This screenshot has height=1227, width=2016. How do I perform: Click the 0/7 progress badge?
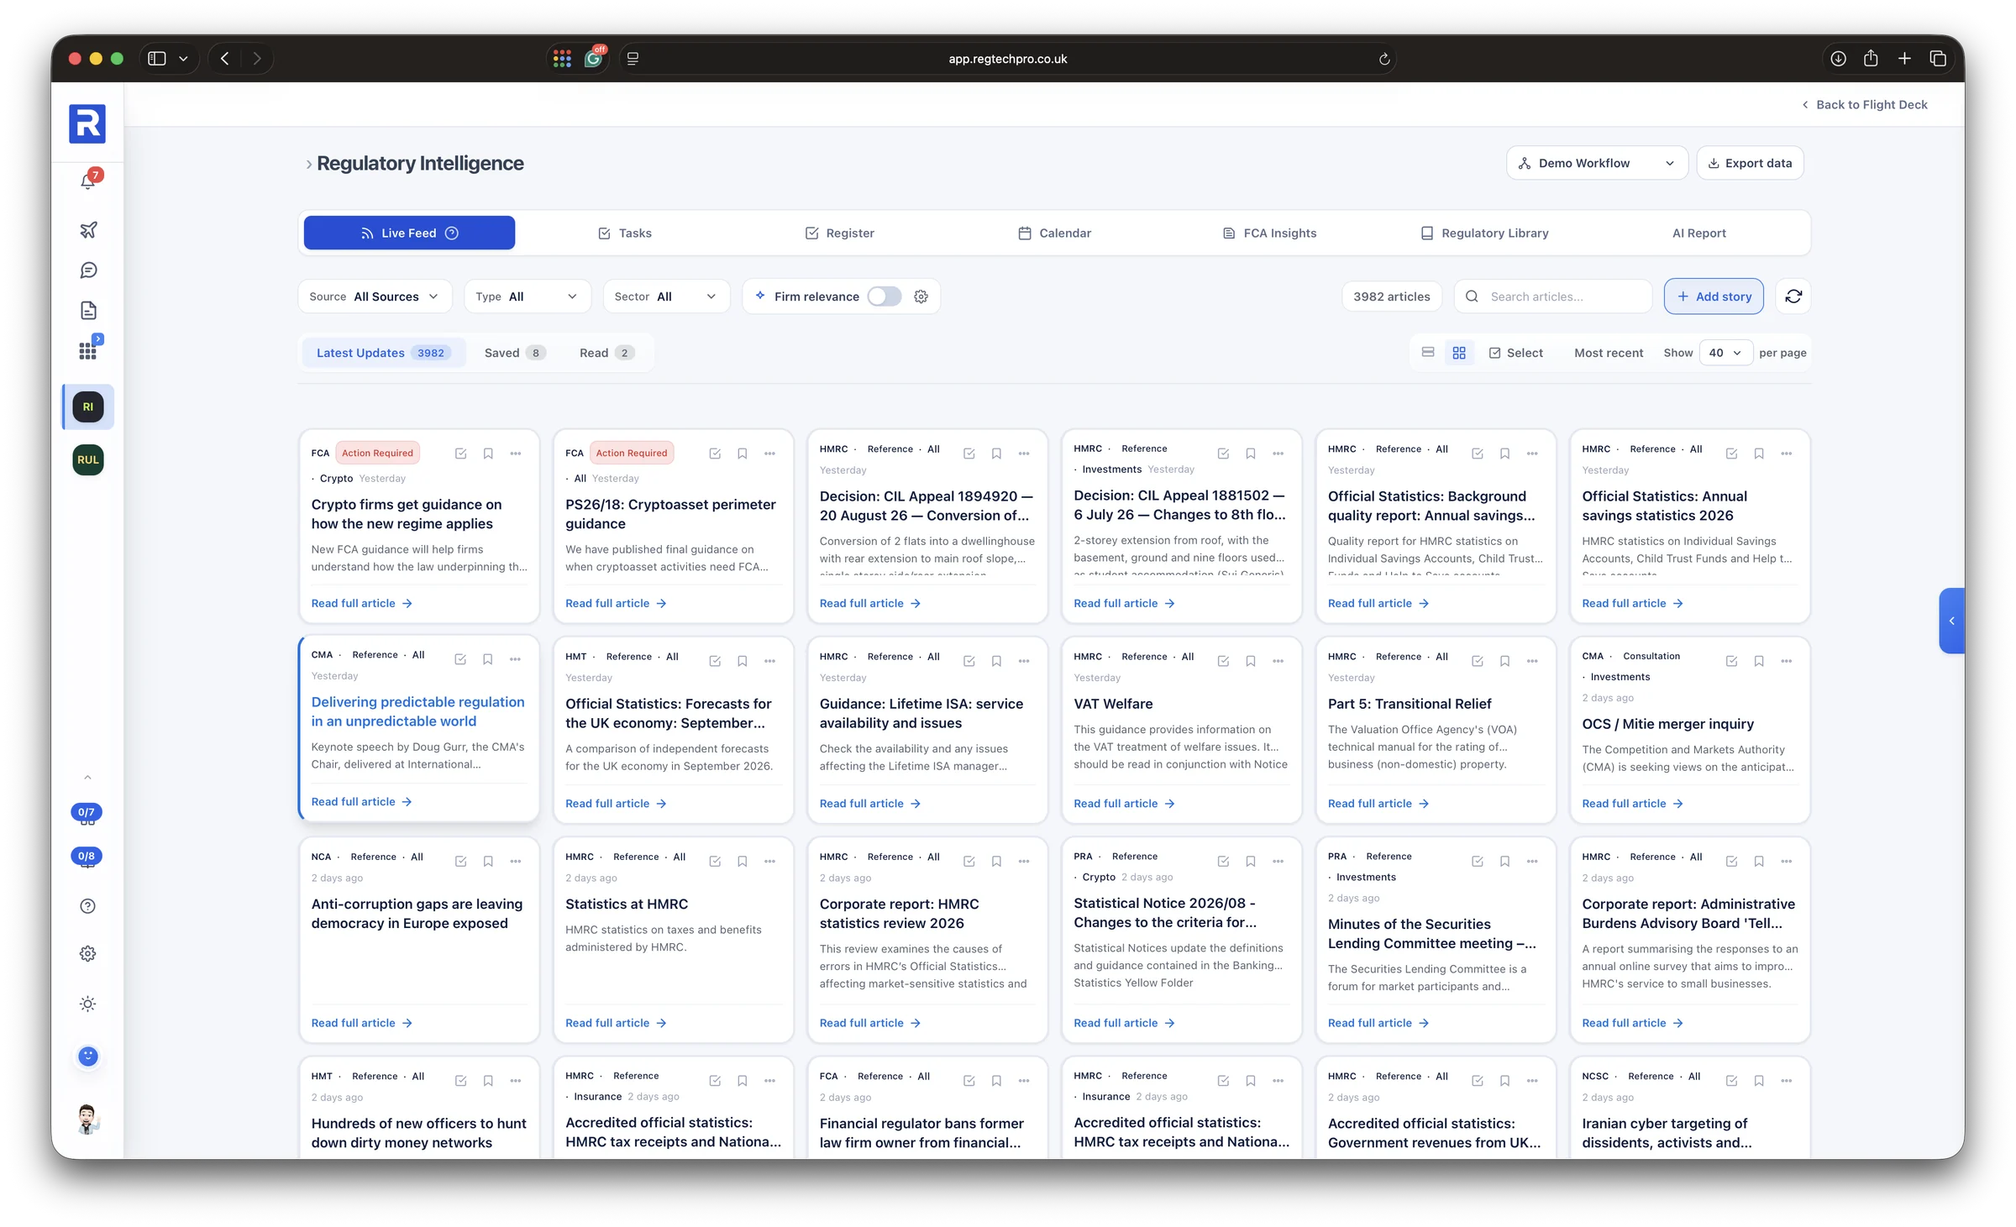[x=87, y=812]
